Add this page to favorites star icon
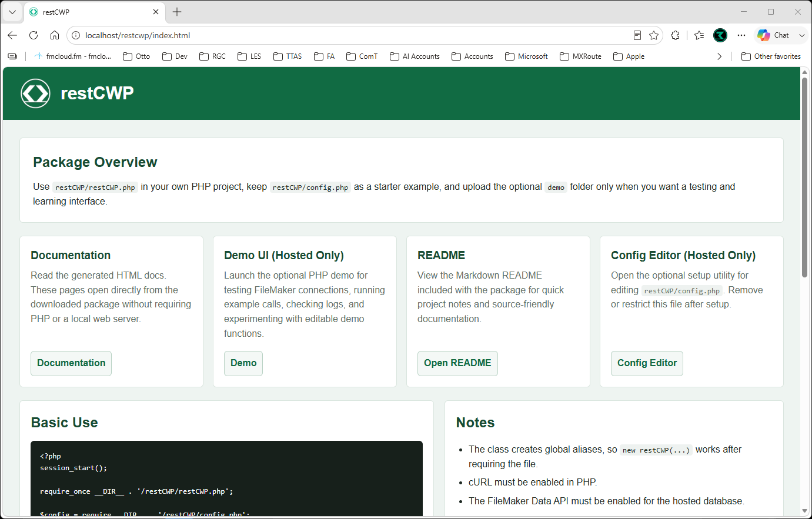The width and height of the screenshot is (812, 519). click(x=654, y=35)
